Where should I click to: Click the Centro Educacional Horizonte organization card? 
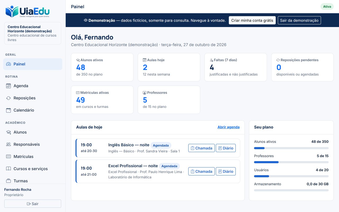[x=33, y=33]
